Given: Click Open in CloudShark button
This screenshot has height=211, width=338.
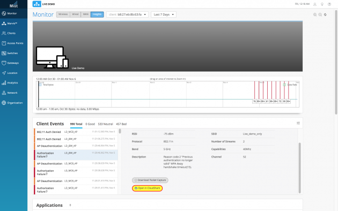Looking at the screenshot, I should (147, 188).
